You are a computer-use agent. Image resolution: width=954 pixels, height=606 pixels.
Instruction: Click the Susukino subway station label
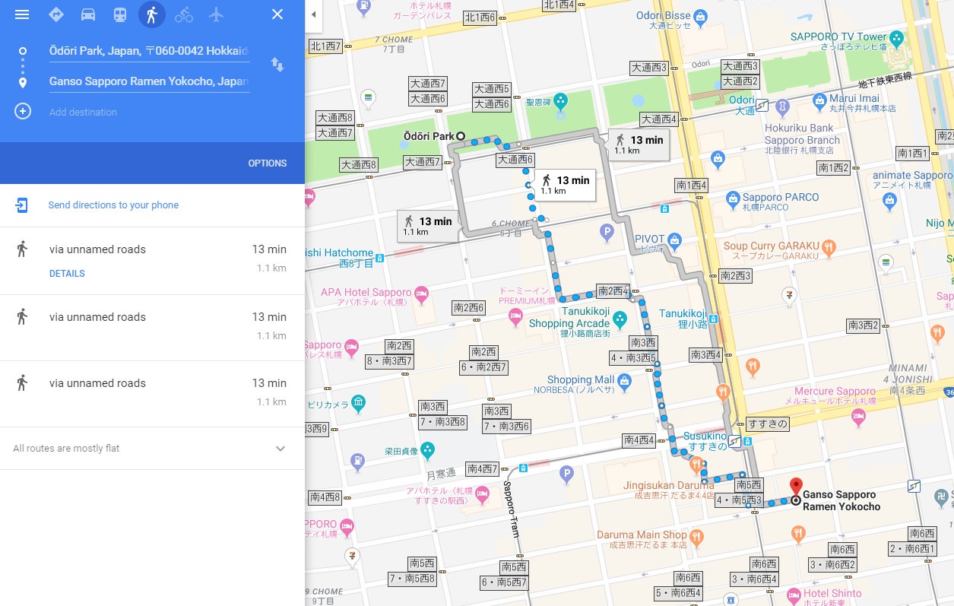pos(705,441)
